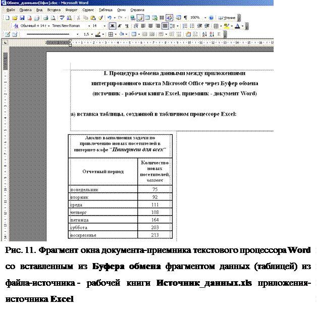Open print preview with the magnifier page icon

tap(53, 18)
